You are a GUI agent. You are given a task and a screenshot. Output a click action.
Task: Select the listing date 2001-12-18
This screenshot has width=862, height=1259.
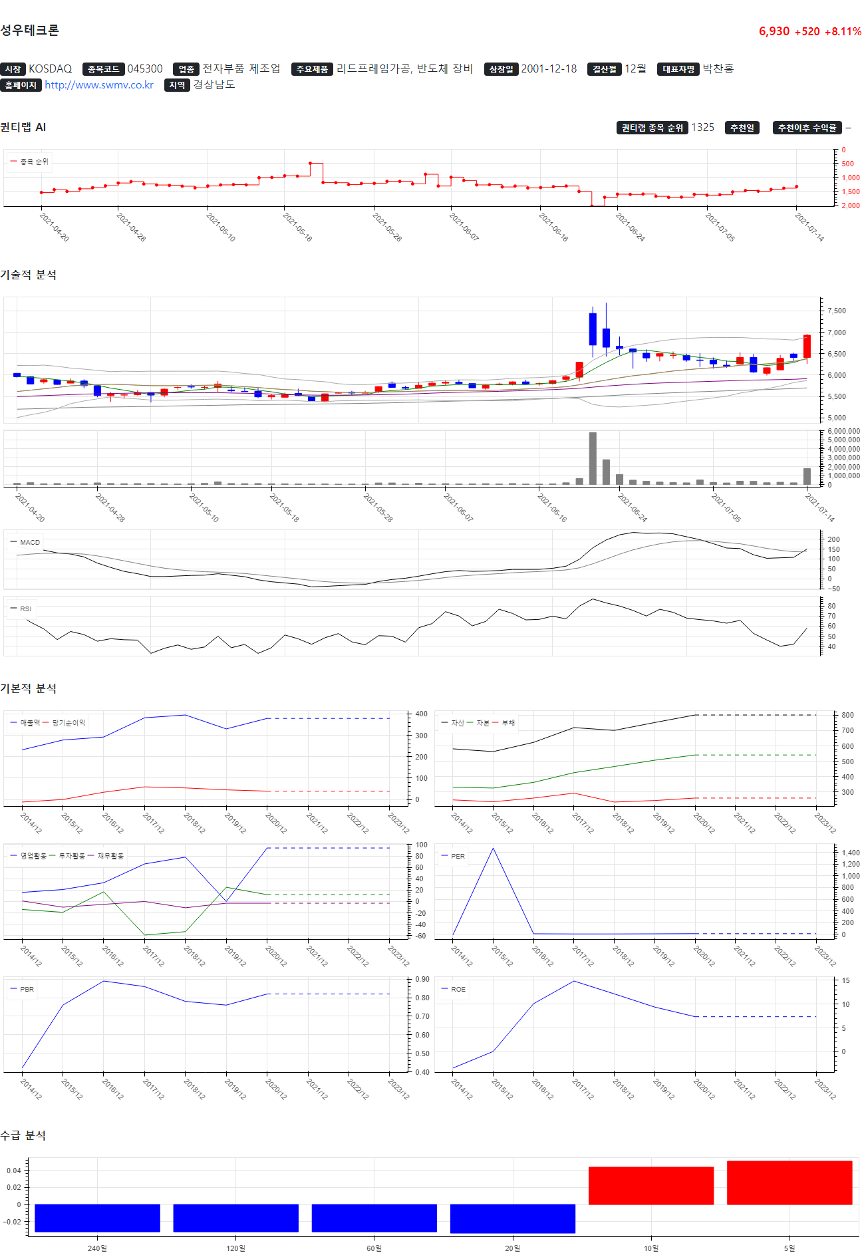549,69
